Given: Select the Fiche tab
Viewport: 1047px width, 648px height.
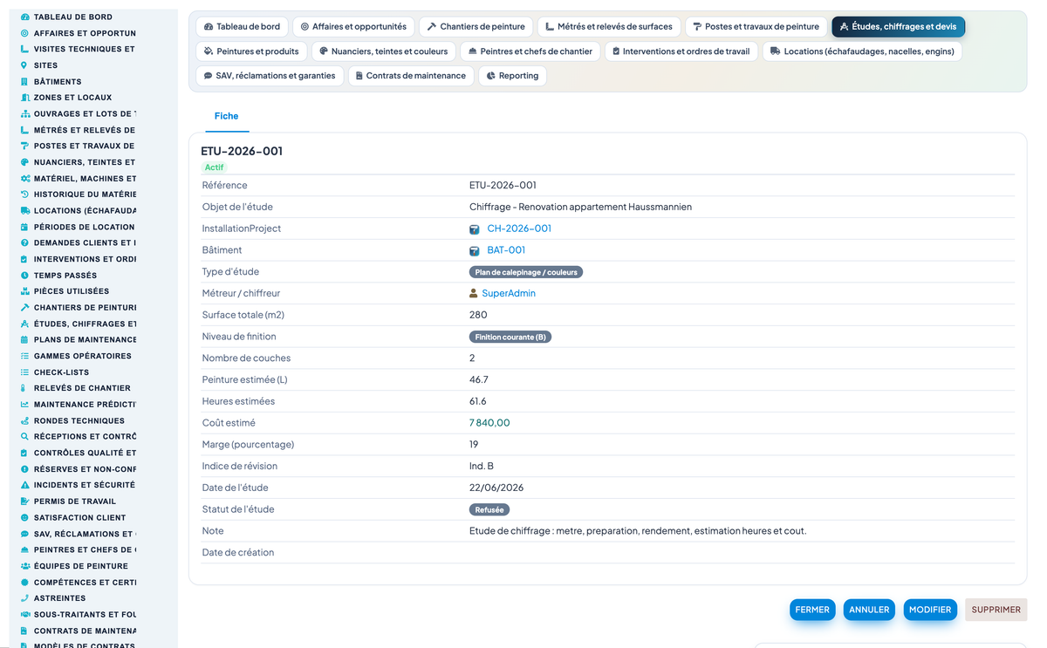Looking at the screenshot, I should tap(226, 116).
